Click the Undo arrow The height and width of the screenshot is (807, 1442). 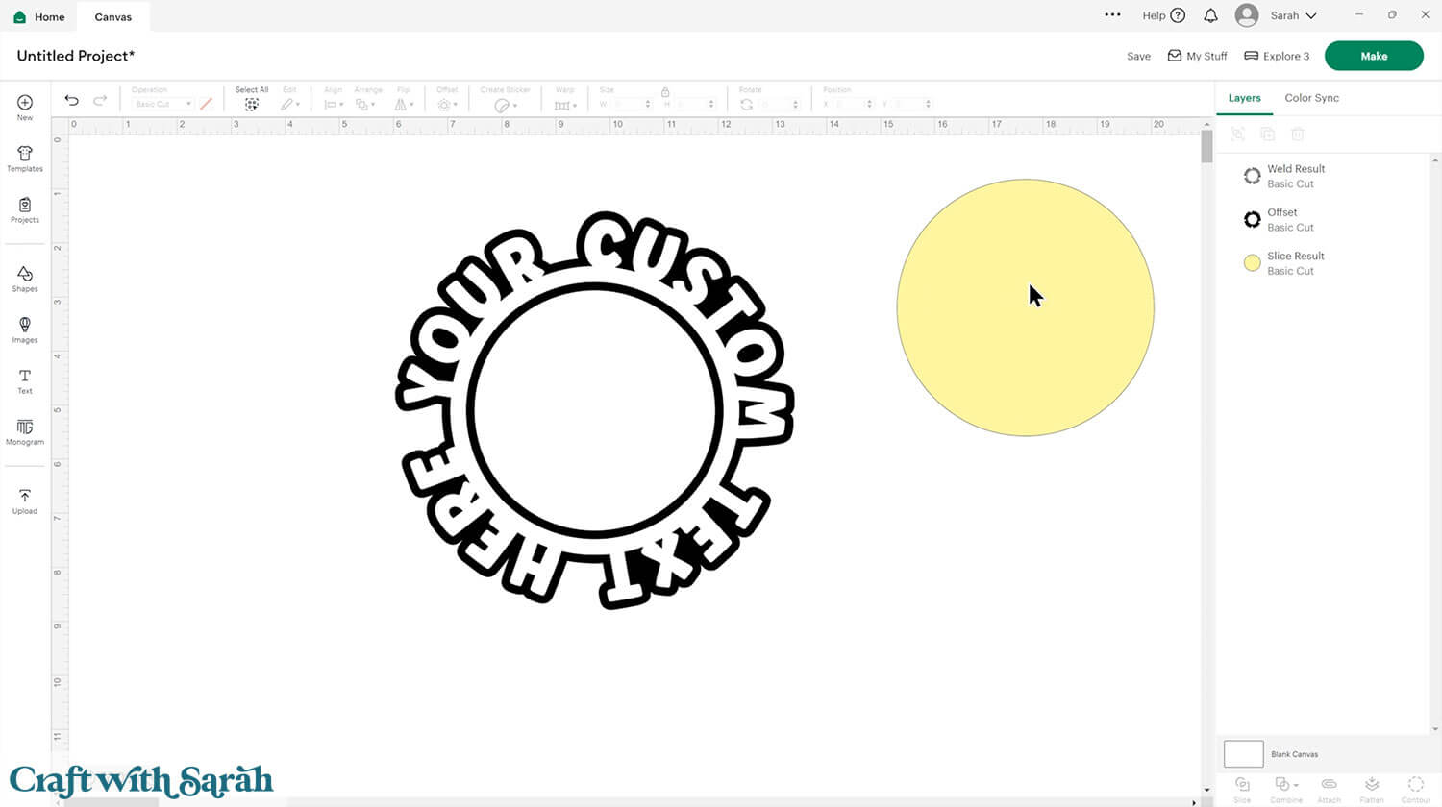click(71, 100)
